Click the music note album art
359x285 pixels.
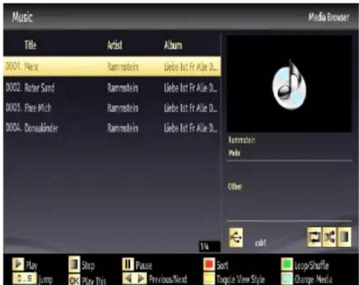pos(289,84)
